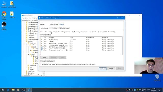Open Registry Editor View menu
Viewport: 163px width, 92px height.
30,18
